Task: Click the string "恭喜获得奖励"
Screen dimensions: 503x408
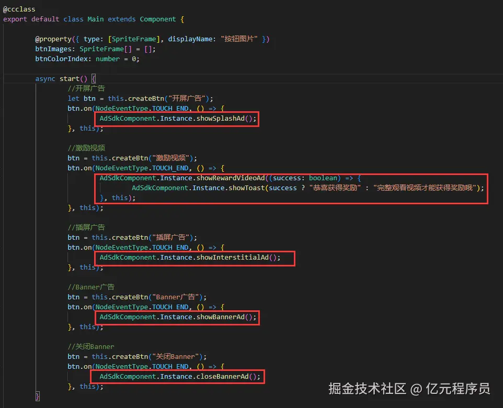Action: click(x=335, y=188)
